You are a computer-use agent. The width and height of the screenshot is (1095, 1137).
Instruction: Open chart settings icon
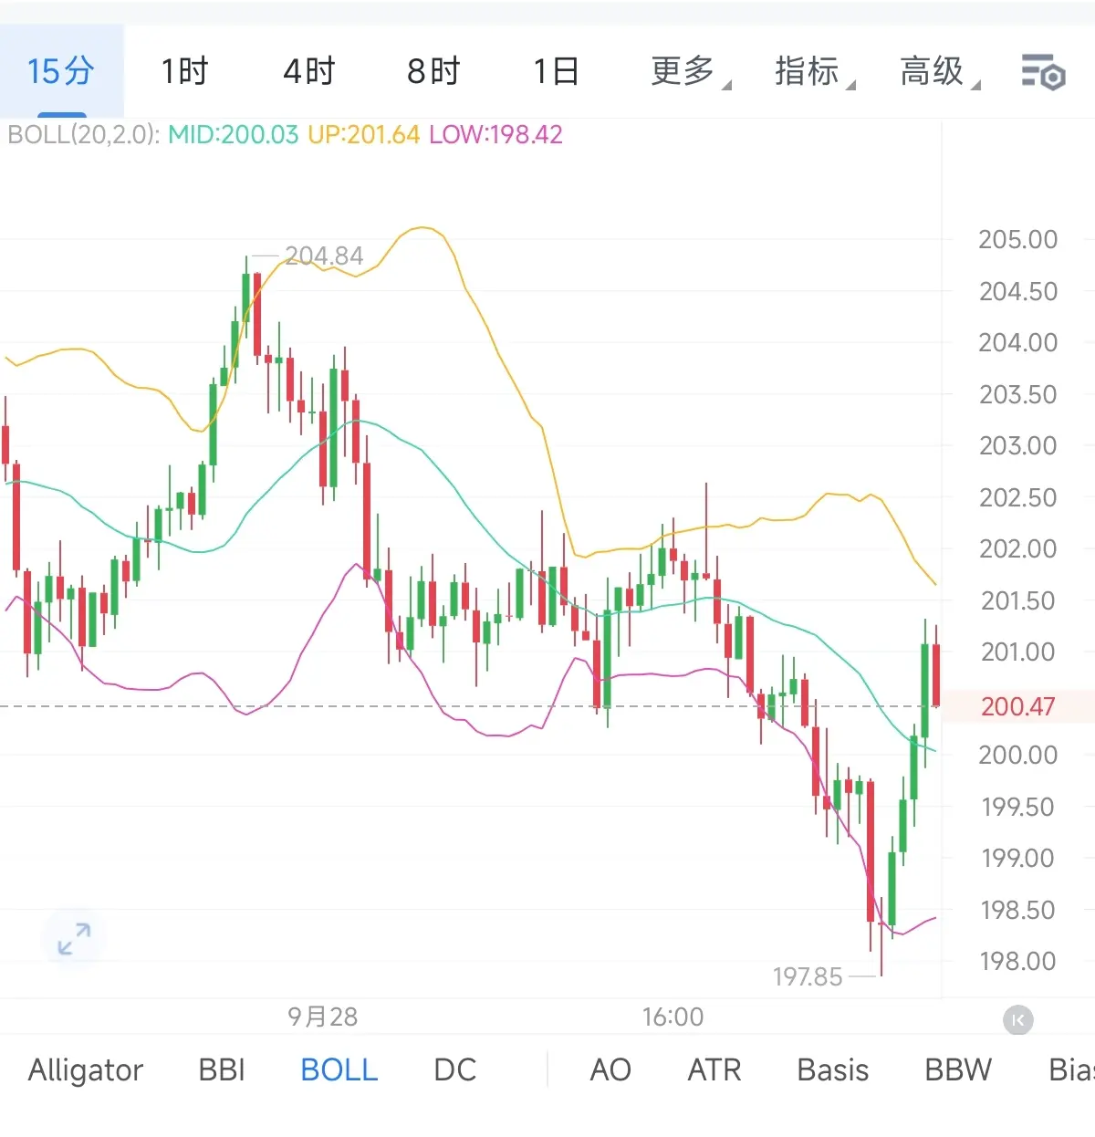(1042, 72)
